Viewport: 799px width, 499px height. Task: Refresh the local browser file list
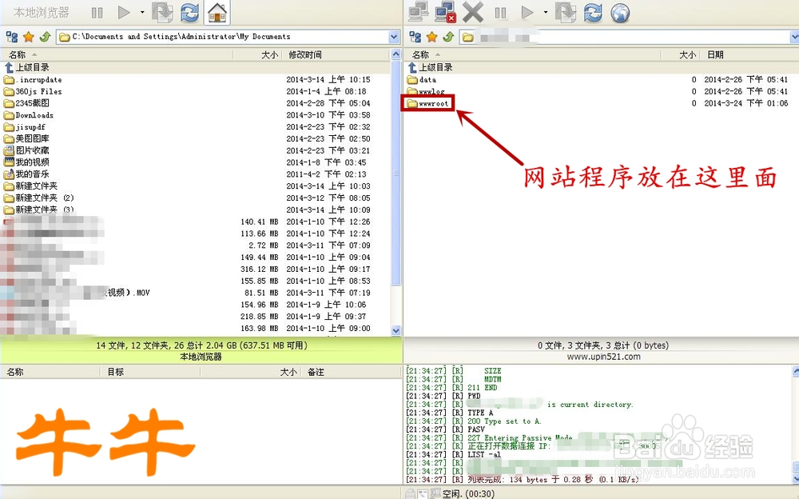click(189, 12)
